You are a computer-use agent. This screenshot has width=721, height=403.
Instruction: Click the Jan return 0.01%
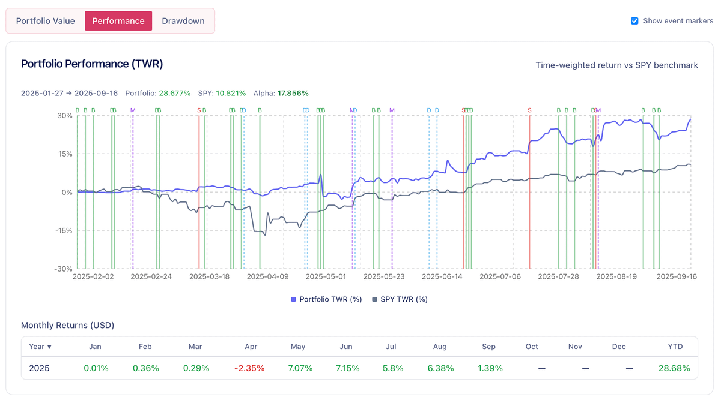coord(95,368)
